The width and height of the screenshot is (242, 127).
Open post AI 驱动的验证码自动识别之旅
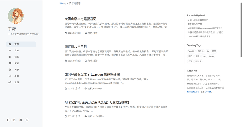[97, 103]
